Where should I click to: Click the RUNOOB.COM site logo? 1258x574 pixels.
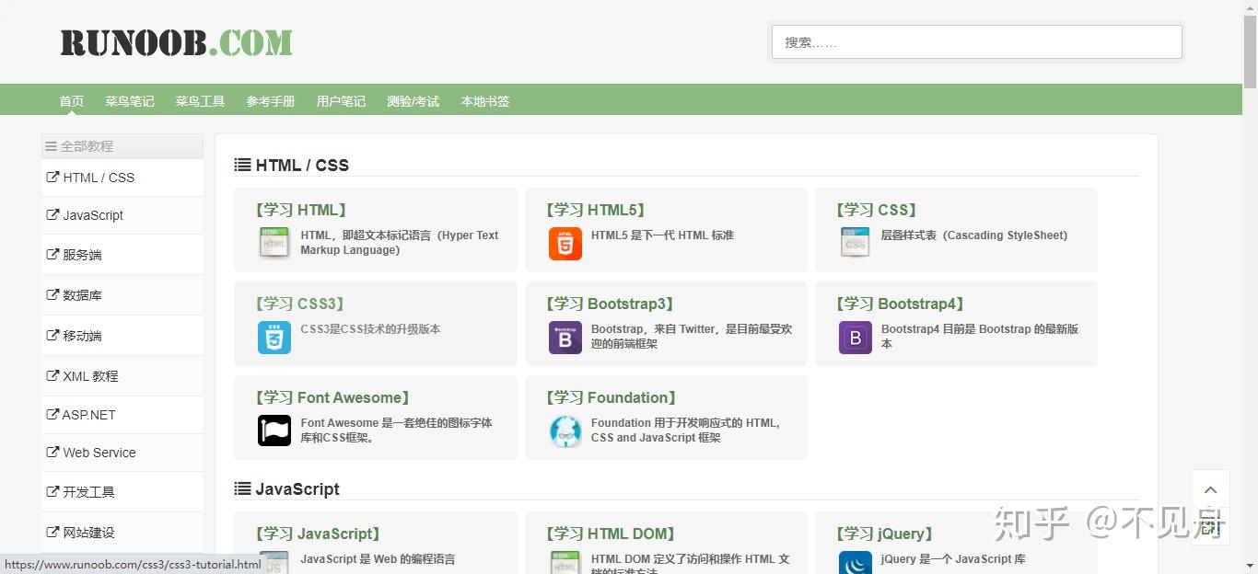(176, 42)
